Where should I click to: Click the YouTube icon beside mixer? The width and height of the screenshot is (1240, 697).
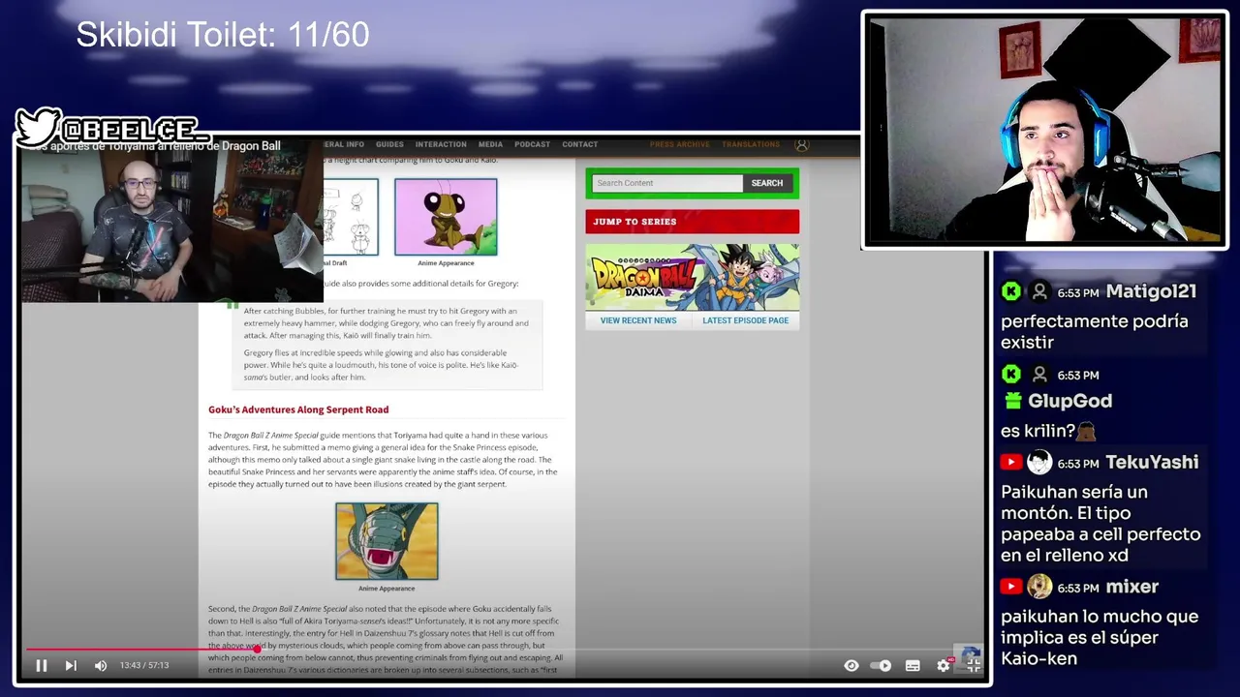pos(1011,587)
